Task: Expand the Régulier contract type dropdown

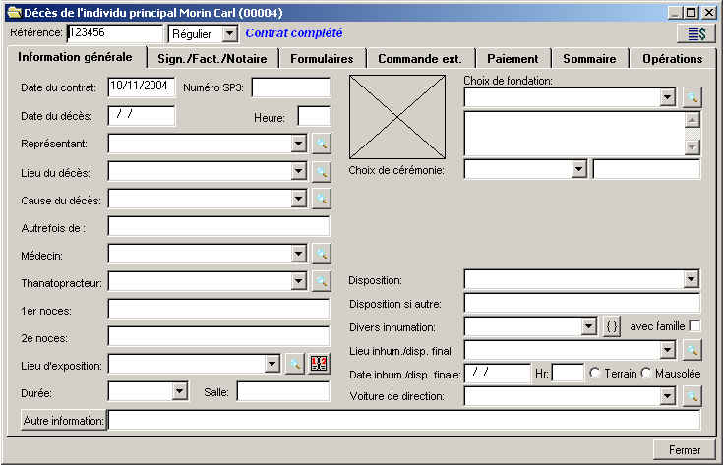Action: click(x=229, y=33)
